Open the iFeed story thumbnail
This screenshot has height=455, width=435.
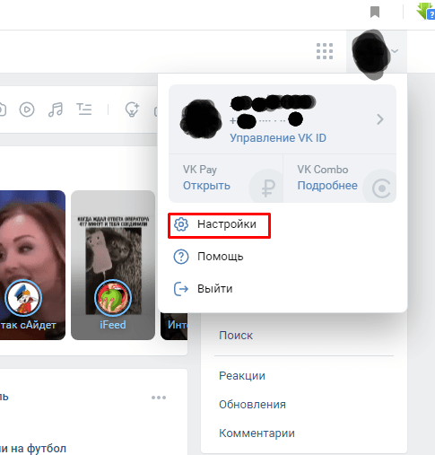coord(113,265)
